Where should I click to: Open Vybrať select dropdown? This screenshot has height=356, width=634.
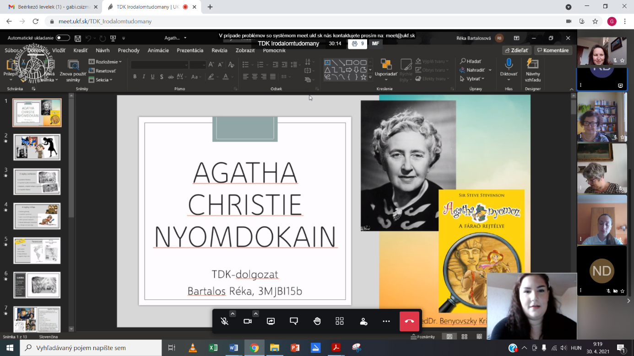pos(472,79)
